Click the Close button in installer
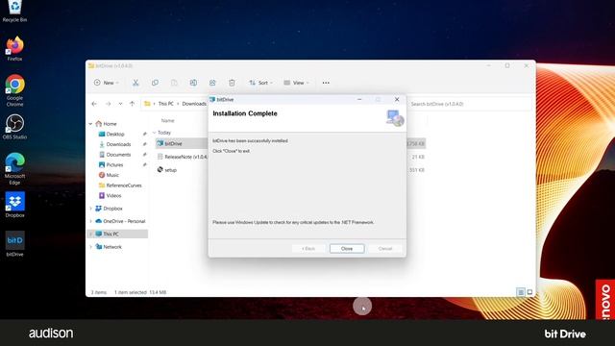 coord(347,249)
